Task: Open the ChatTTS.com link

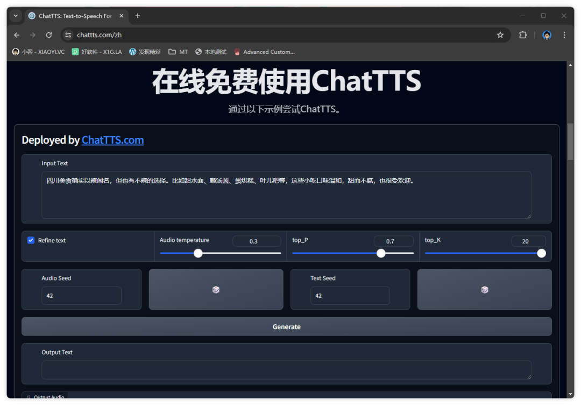Action: pyautogui.click(x=112, y=140)
